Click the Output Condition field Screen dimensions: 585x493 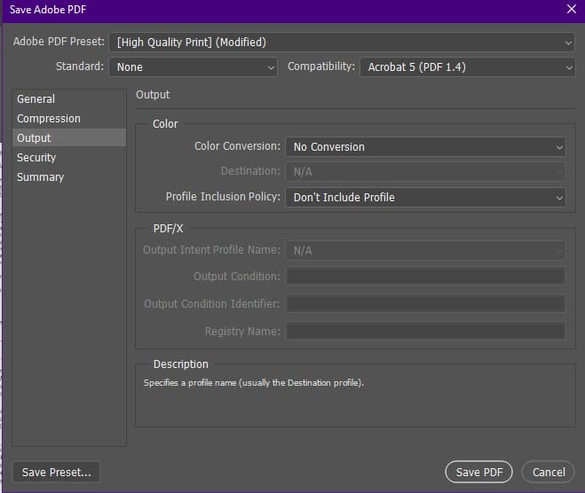pyautogui.click(x=425, y=277)
